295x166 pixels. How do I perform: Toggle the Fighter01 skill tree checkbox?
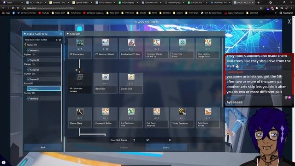(x=29, y=60)
